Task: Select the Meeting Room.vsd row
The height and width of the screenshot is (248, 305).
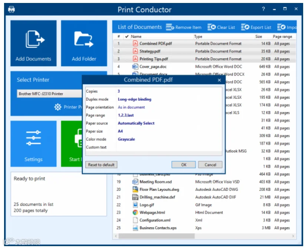Action: tap(204, 182)
